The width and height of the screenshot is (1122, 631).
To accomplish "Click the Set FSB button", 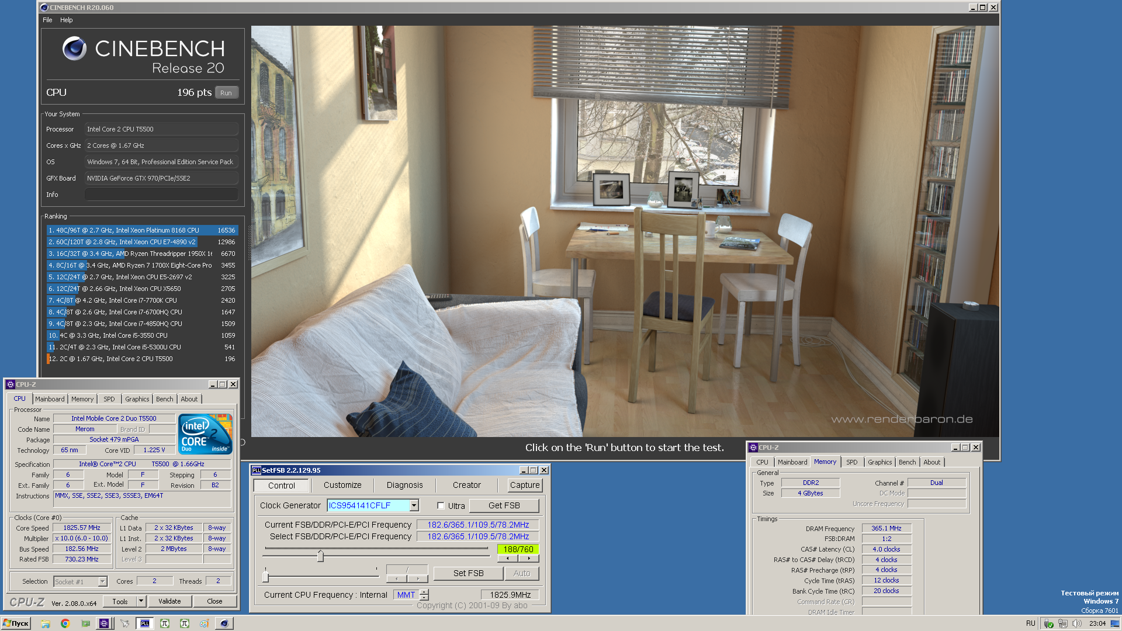I will [469, 573].
